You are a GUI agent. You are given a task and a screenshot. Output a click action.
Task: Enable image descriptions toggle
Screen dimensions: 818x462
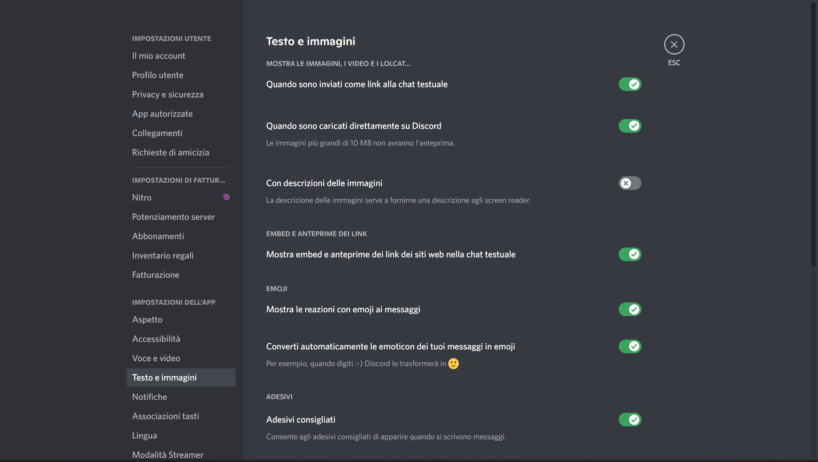629,183
